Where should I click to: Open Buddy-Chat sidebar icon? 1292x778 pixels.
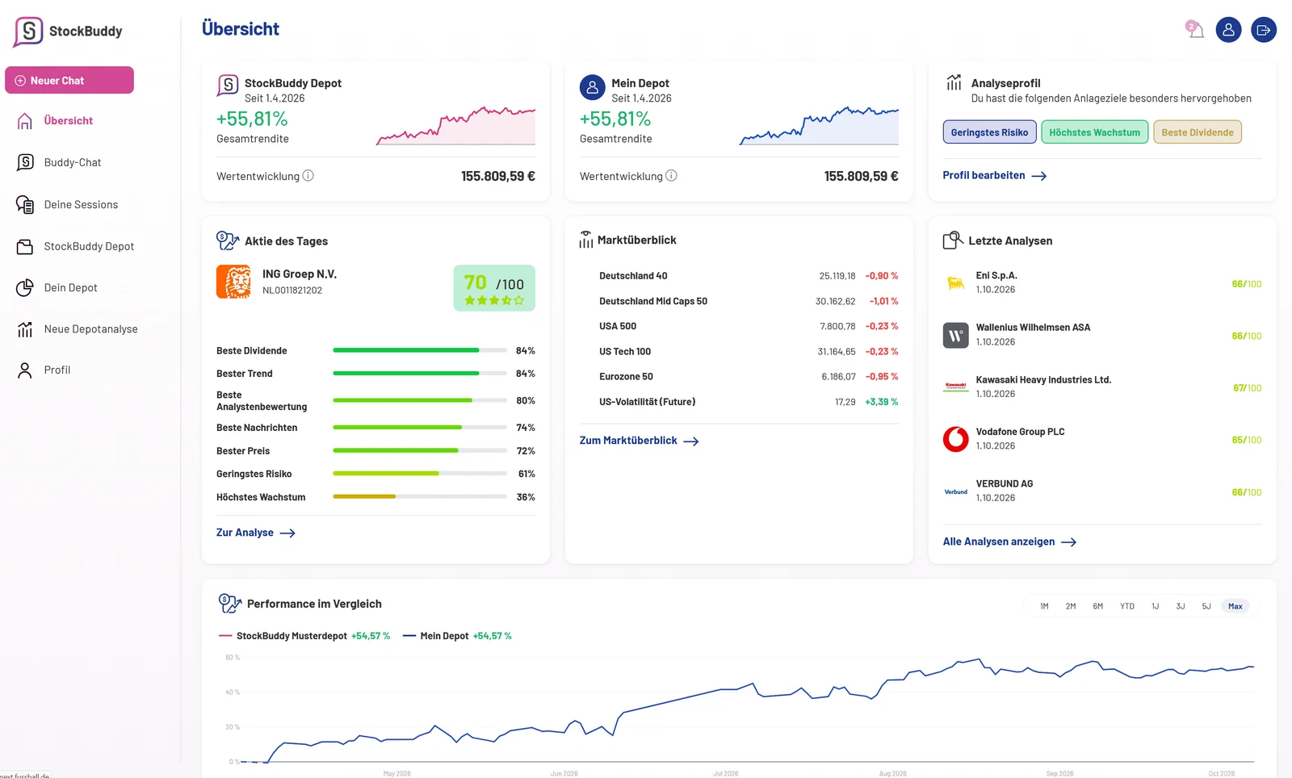tap(25, 162)
